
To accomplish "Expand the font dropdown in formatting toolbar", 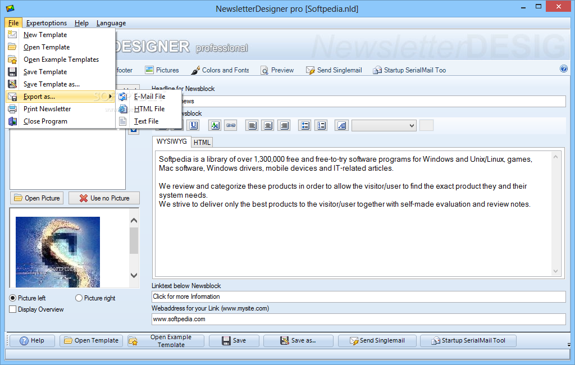I will [x=412, y=125].
